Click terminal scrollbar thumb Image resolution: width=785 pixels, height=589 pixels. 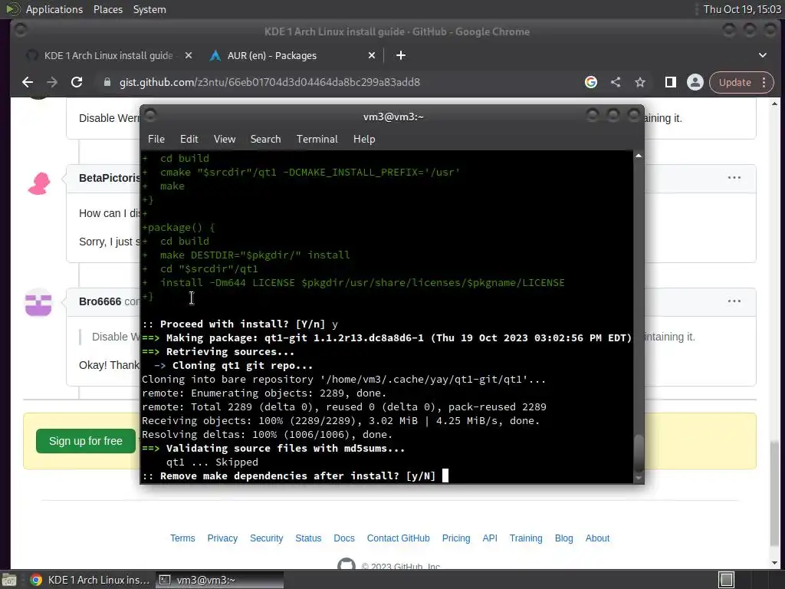[x=639, y=452]
